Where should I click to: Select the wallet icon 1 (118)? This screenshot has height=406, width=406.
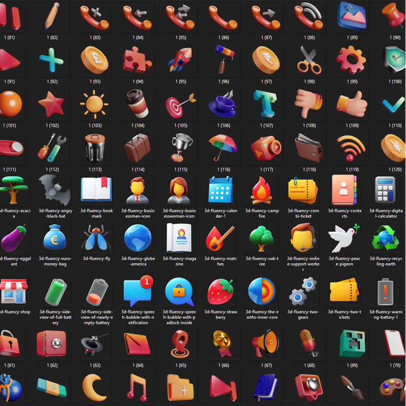309,148
